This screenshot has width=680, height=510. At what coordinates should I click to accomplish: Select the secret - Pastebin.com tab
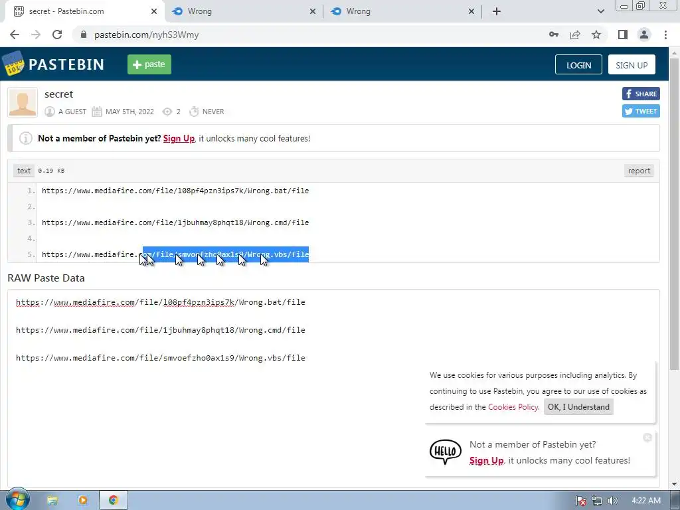click(x=84, y=11)
